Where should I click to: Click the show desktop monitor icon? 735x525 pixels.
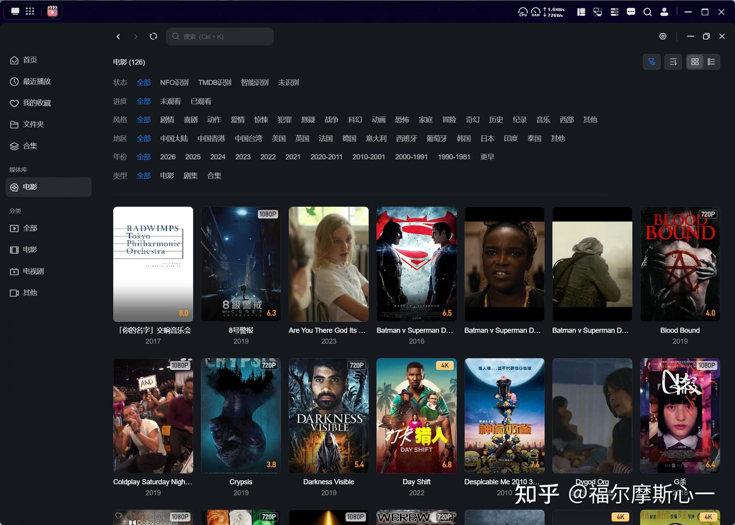pos(15,11)
